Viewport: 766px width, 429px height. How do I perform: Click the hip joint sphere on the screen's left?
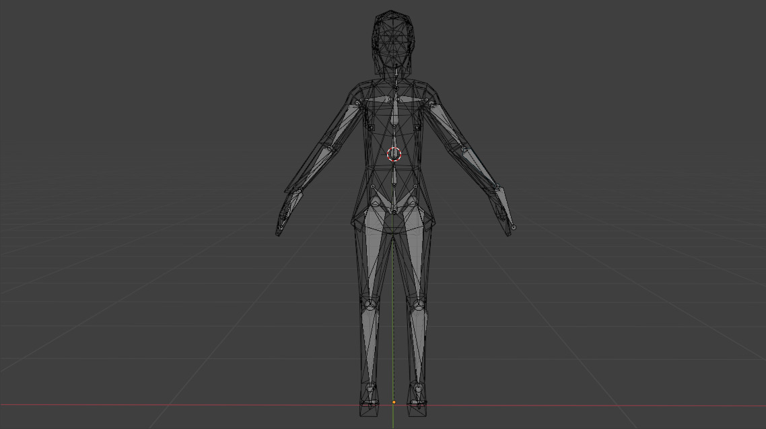[x=376, y=202]
